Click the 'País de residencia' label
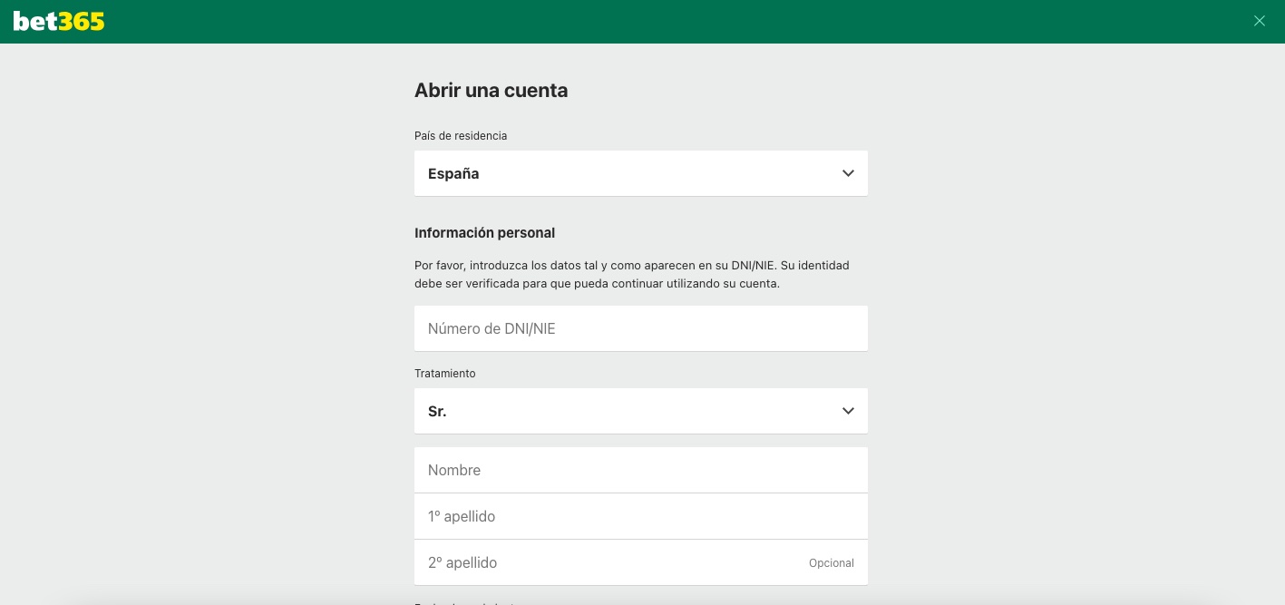The image size is (1285, 605). click(x=461, y=136)
